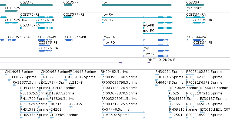Click transcript CG13575-RA label

[16, 20]
